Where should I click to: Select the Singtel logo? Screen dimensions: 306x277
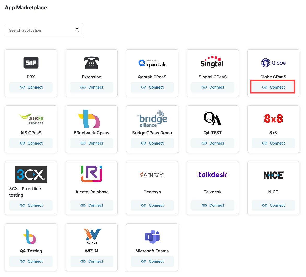pyautogui.click(x=213, y=62)
